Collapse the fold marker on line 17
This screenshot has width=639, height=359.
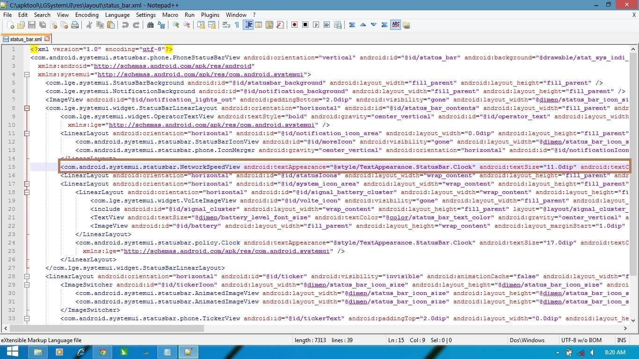[27, 184]
